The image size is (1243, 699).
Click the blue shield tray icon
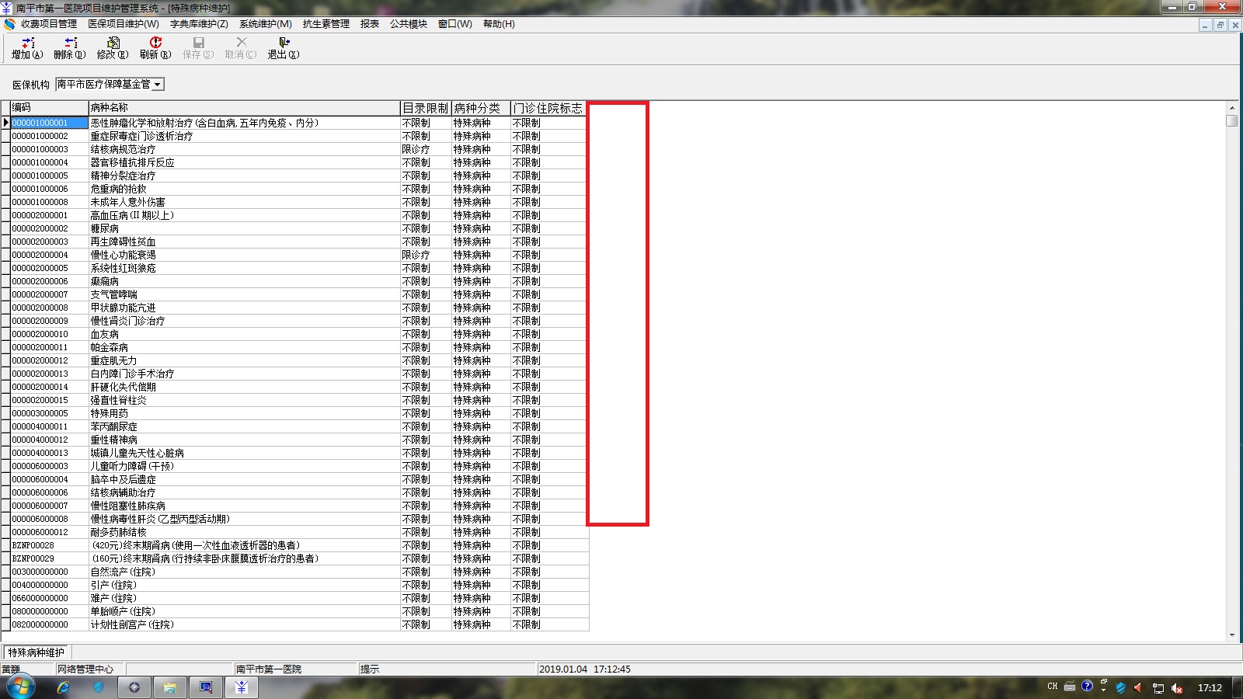pyautogui.click(x=1120, y=687)
